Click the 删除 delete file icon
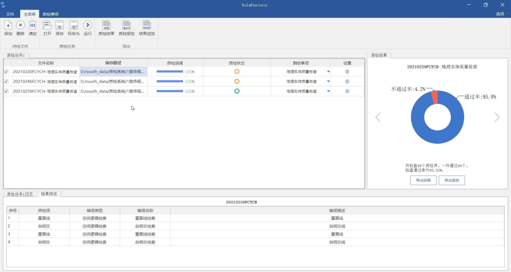511x272 pixels. [x=20, y=25]
